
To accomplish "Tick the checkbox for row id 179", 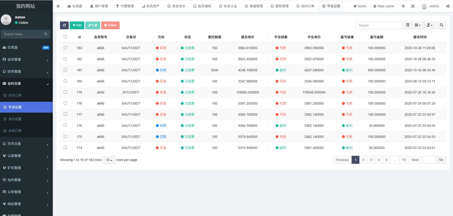I will pyautogui.click(x=65, y=92).
